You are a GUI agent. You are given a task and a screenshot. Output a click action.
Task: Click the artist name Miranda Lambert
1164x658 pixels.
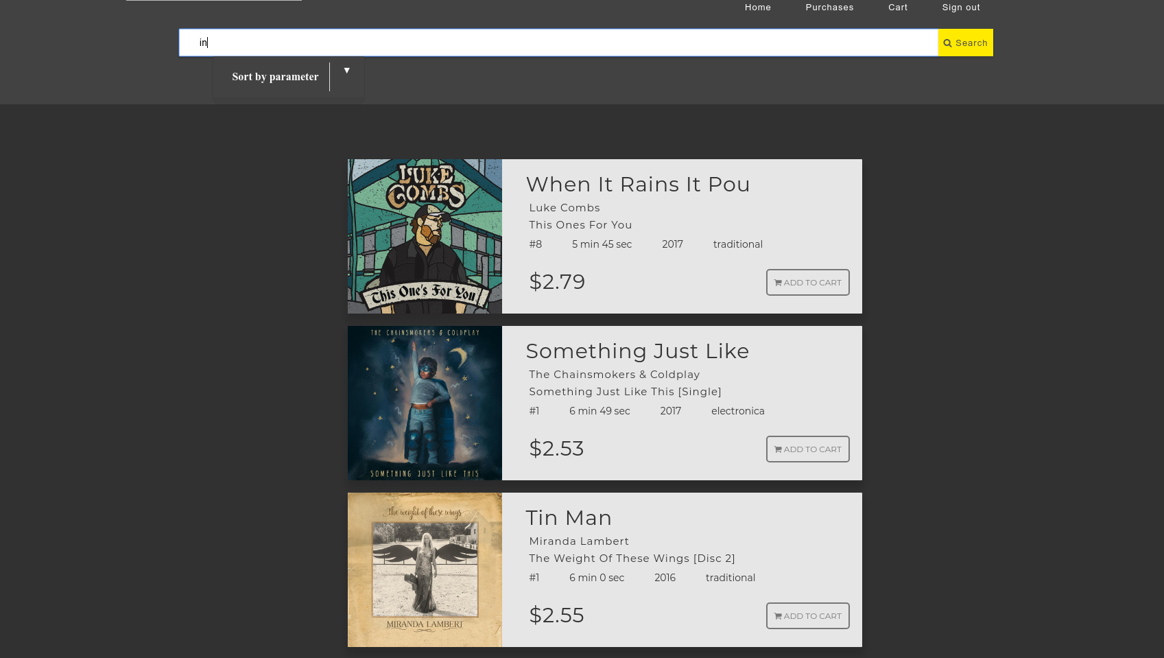(579, 541)
